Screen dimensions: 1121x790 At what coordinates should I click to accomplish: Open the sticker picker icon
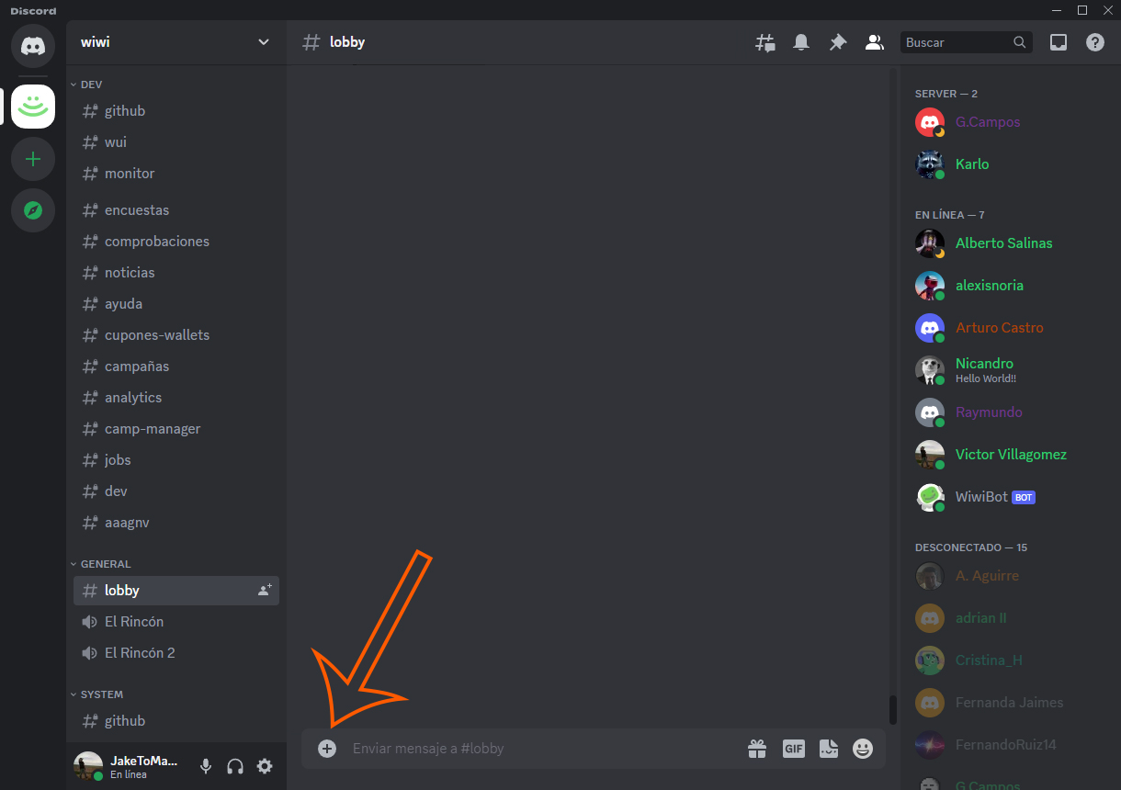(x=829, y=749)
